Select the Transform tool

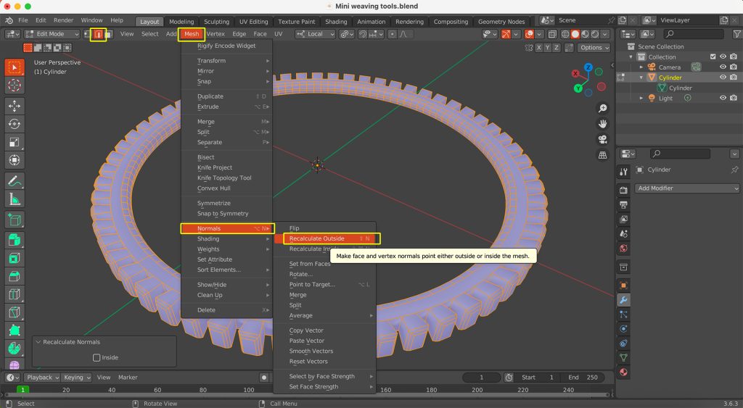pos(15,160)
